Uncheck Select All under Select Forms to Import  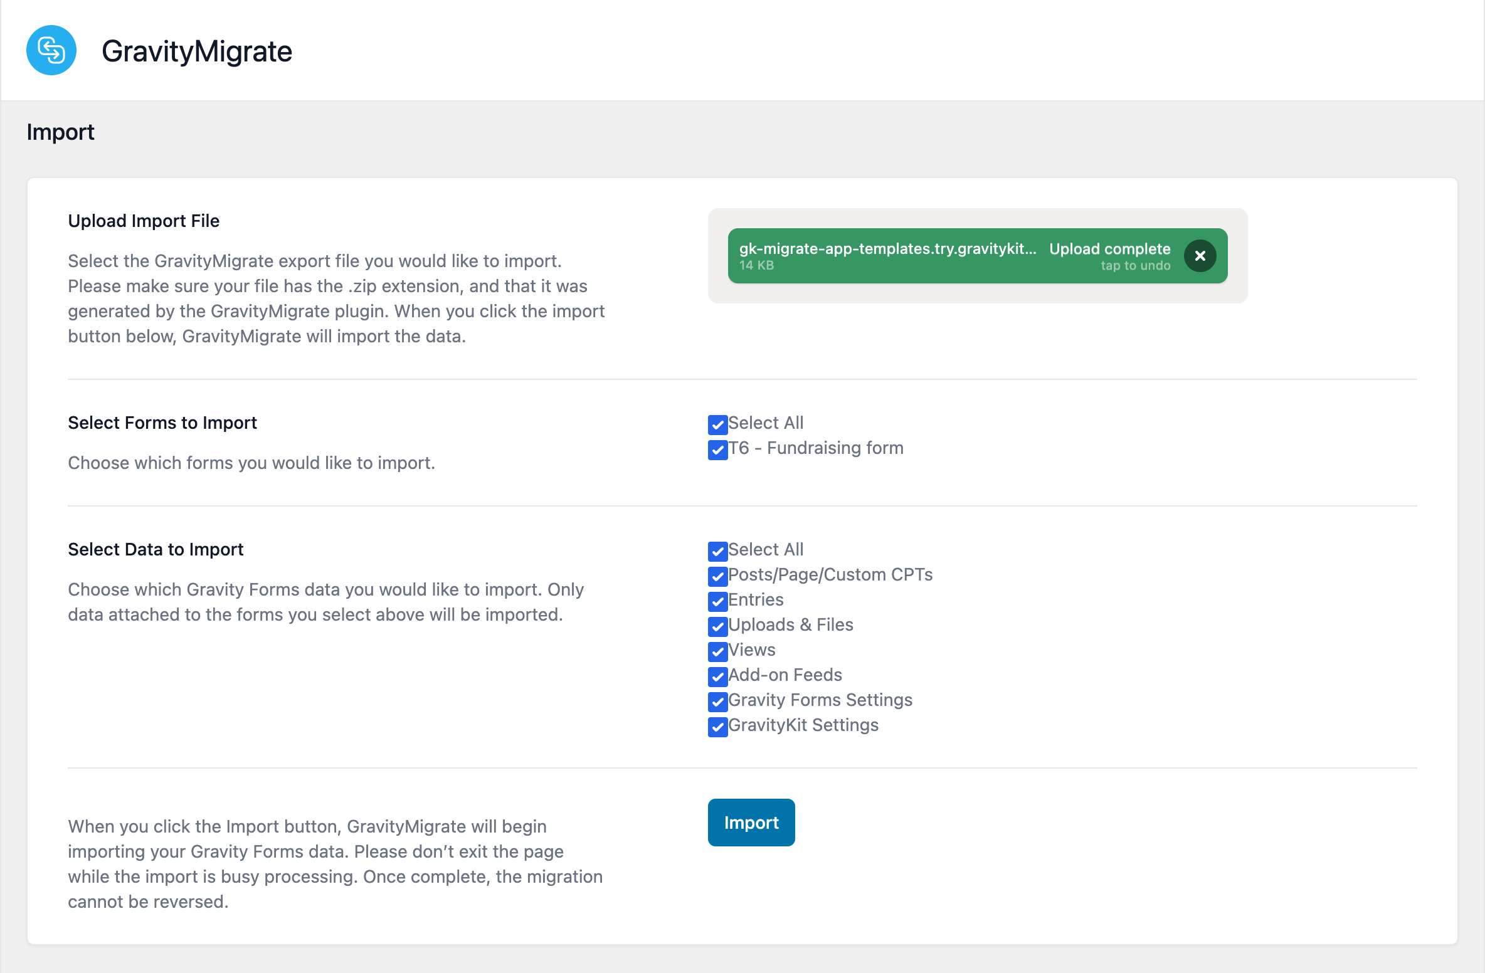pyautogui.click(x=717, y=424)
